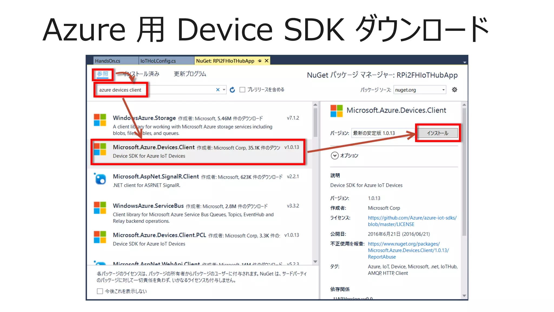This screenshot has height=312, width=554.
Task: Click the Microsoft.Azure.Devices.Client list logo
Action: [100, 149]
